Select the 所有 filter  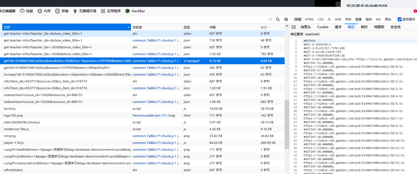(x=298, y=19)
